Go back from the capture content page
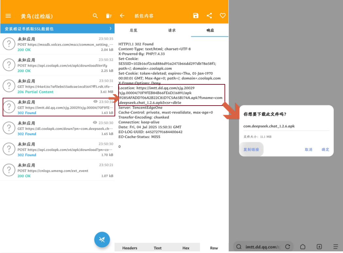The image size is (343, 253). click(x=122, y=15)
